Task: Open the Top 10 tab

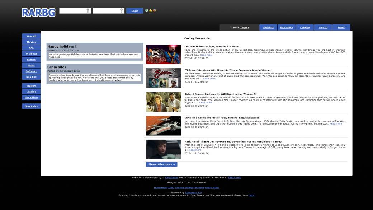Action: point(323,28)
